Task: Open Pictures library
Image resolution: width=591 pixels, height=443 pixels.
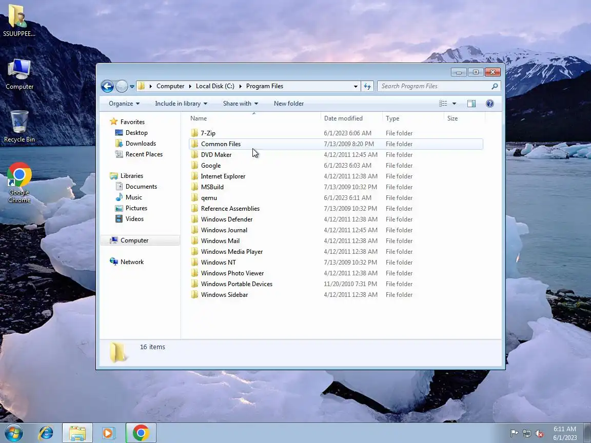Action: click(136, 208)
